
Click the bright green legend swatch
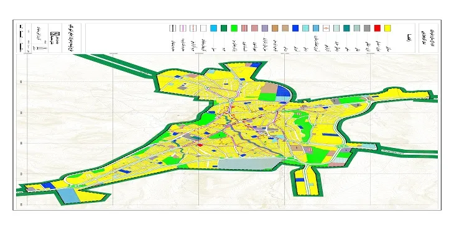234,28
